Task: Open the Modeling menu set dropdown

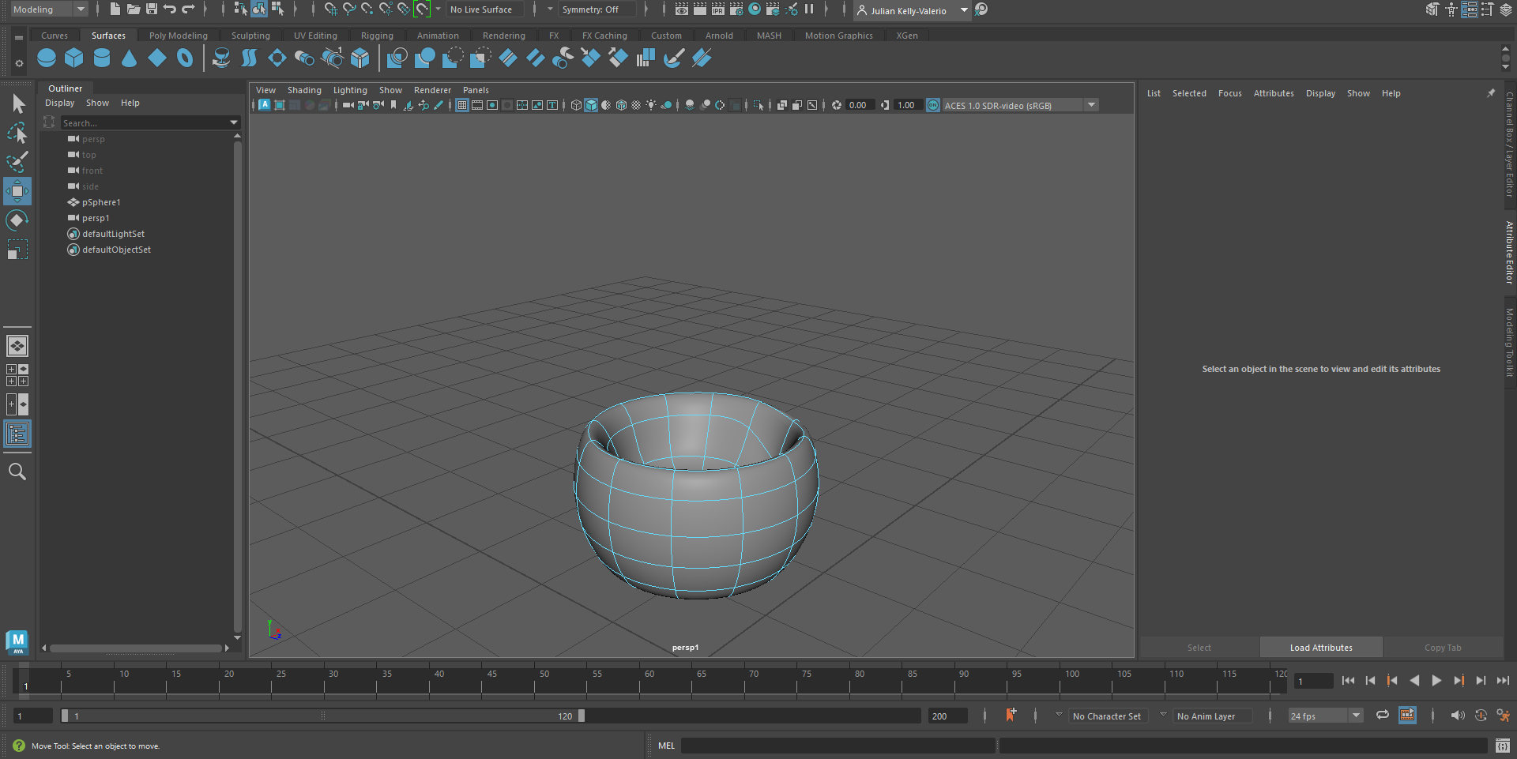Action: pyautogui.click(x=49, y=9)
